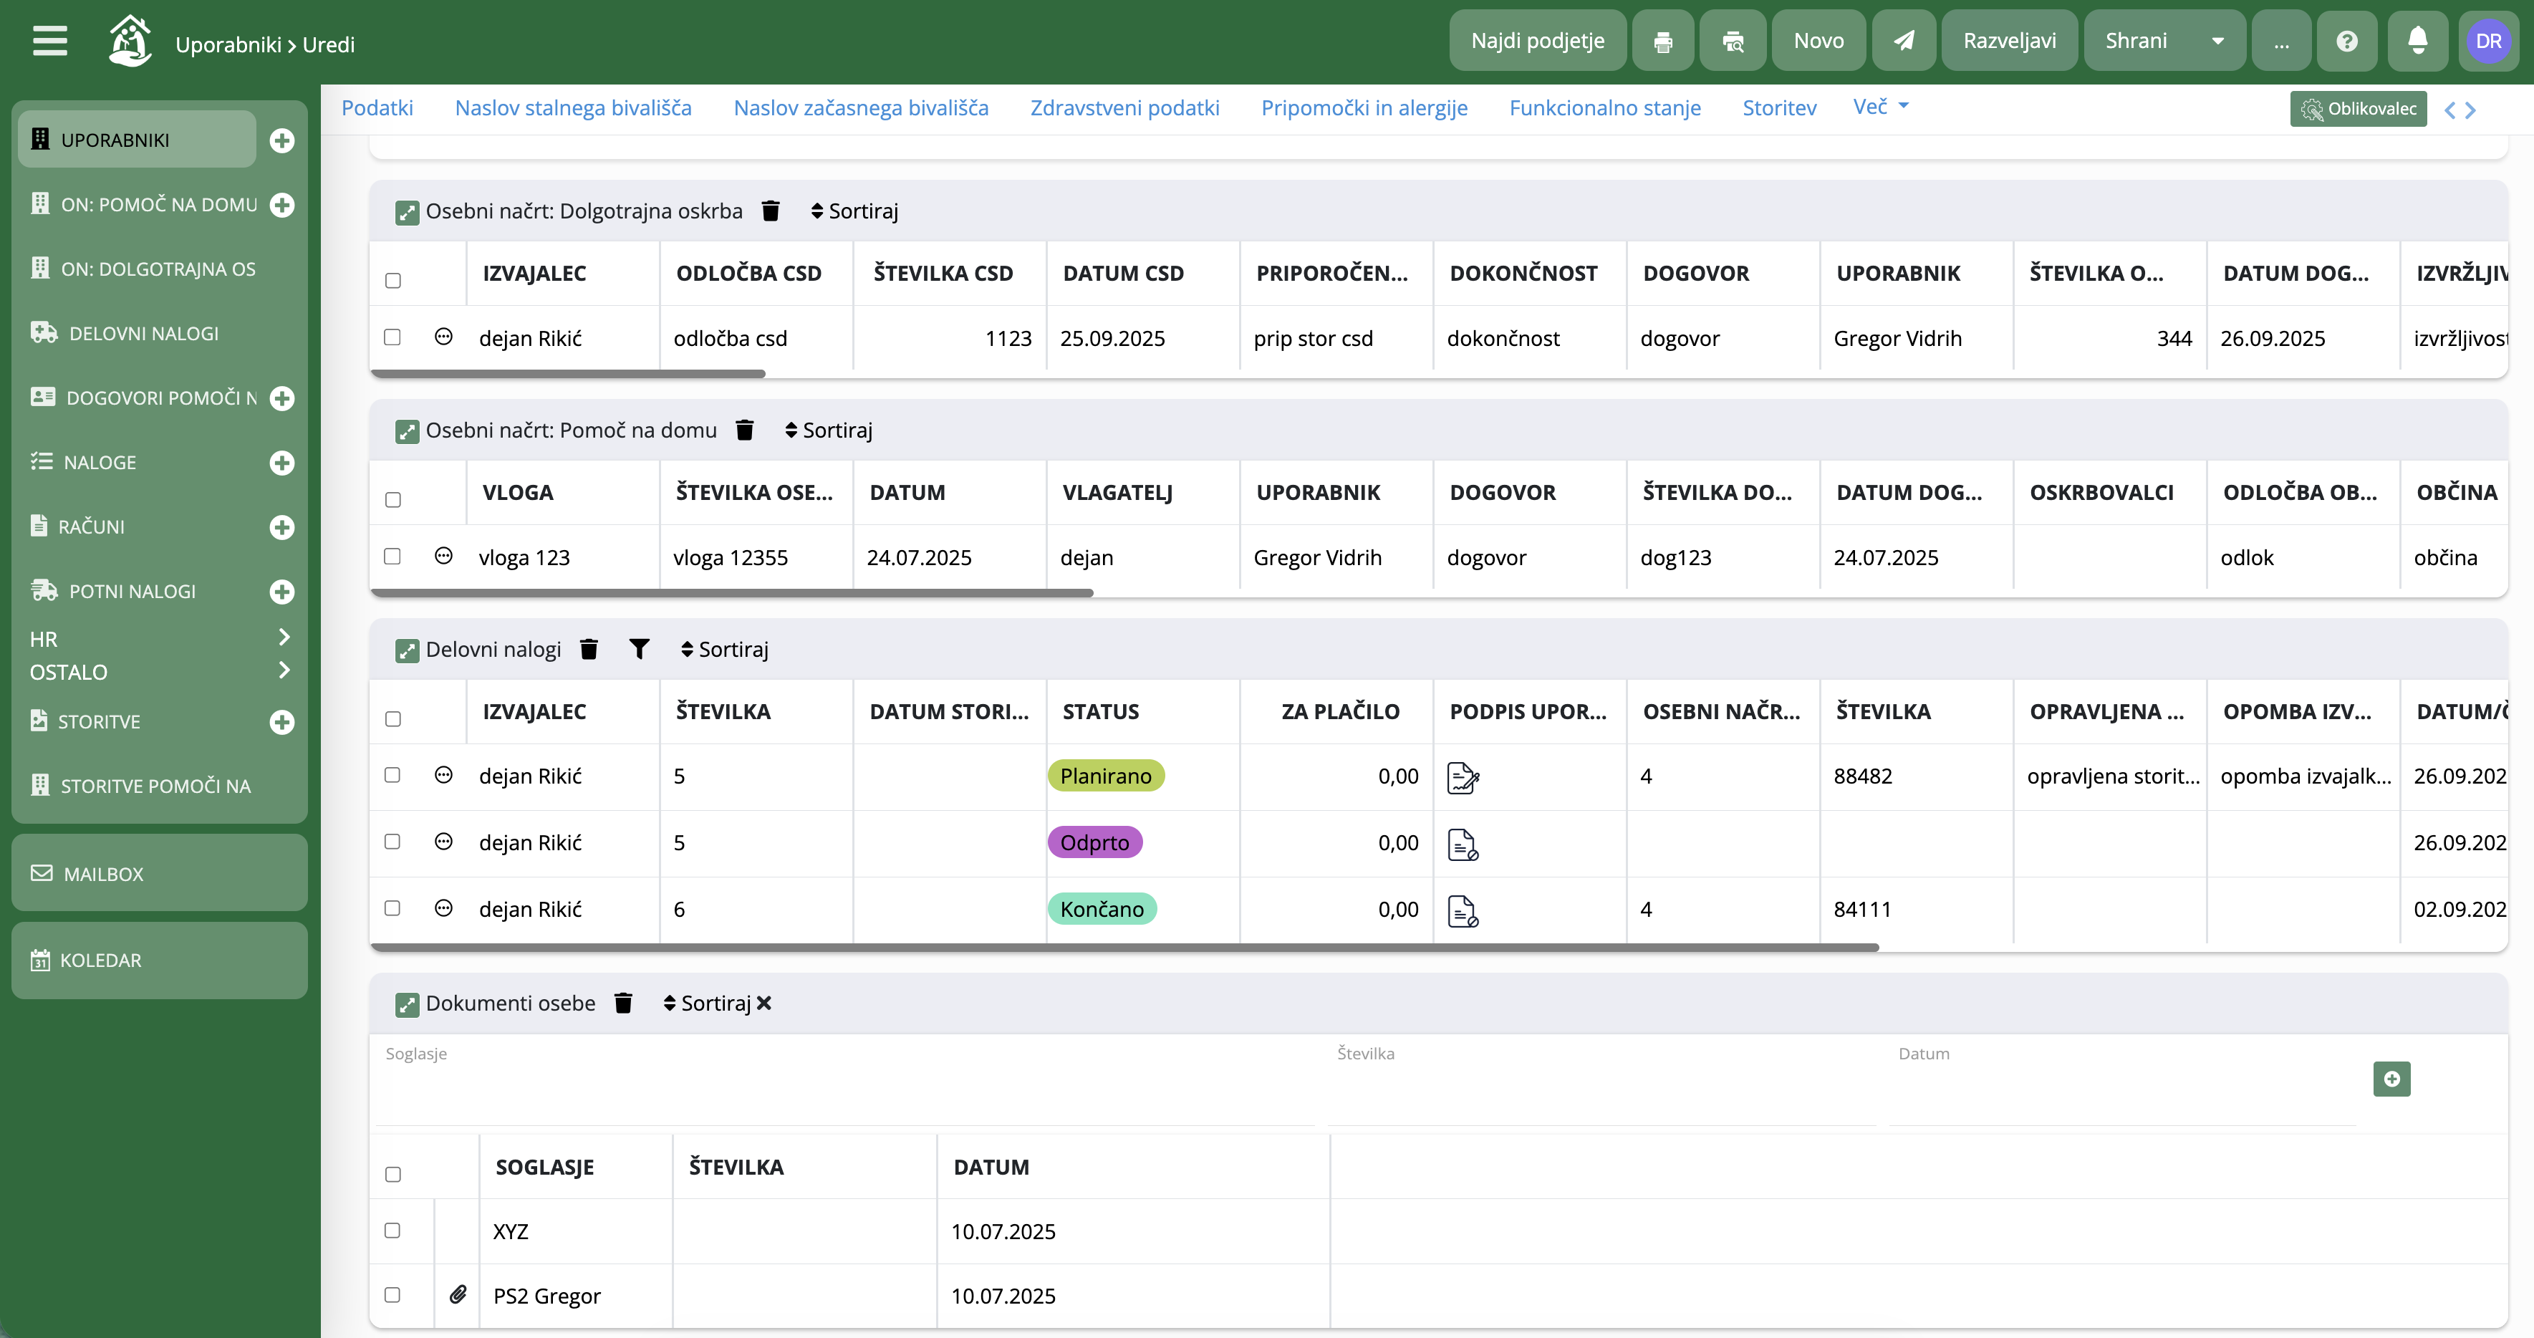Switch to Zdravstveni podatki tab
This screenshot has width=2534, height=1338.
click(1124, 108)
